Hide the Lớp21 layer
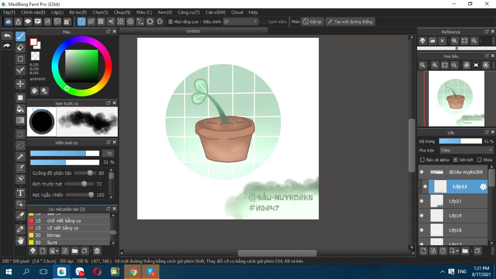The width and height of the screenshot is (496, 279). [421, 201]
